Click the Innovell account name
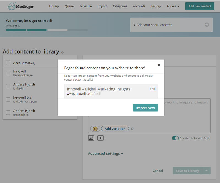Viewport: 220px width, 183px height. 20,71
